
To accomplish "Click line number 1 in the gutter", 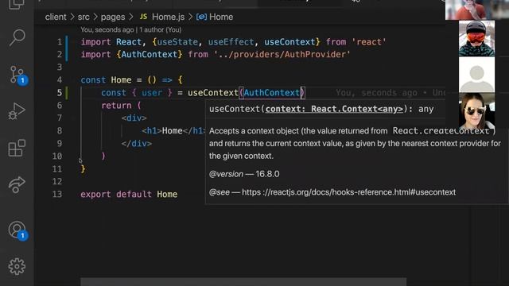I will tap(59, 42).
